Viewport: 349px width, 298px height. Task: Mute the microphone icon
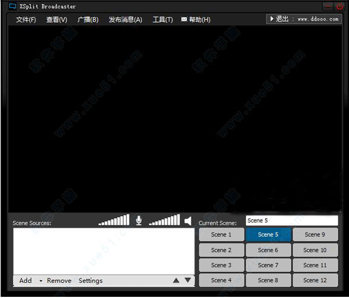(x=138, y=221)
